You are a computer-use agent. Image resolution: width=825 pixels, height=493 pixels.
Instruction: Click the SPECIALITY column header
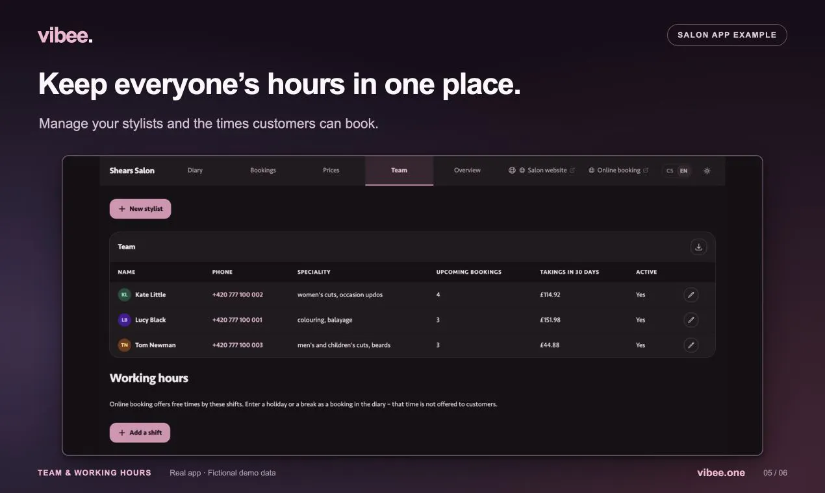click(314, 272)
